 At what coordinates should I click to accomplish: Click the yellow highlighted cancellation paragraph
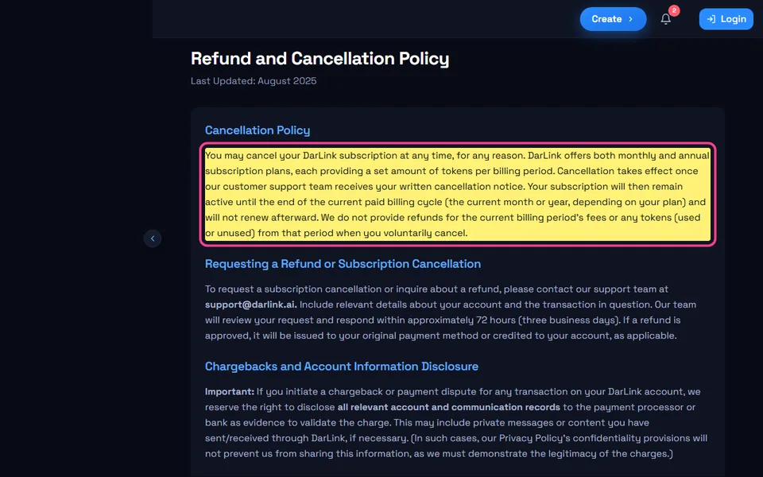458,194
